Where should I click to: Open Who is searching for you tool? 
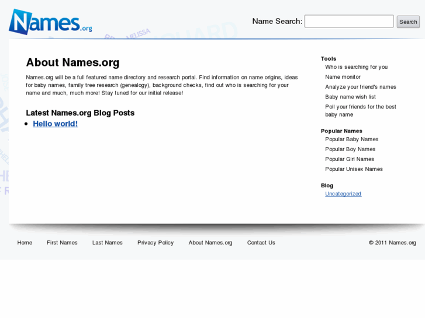tap(356, 67)
